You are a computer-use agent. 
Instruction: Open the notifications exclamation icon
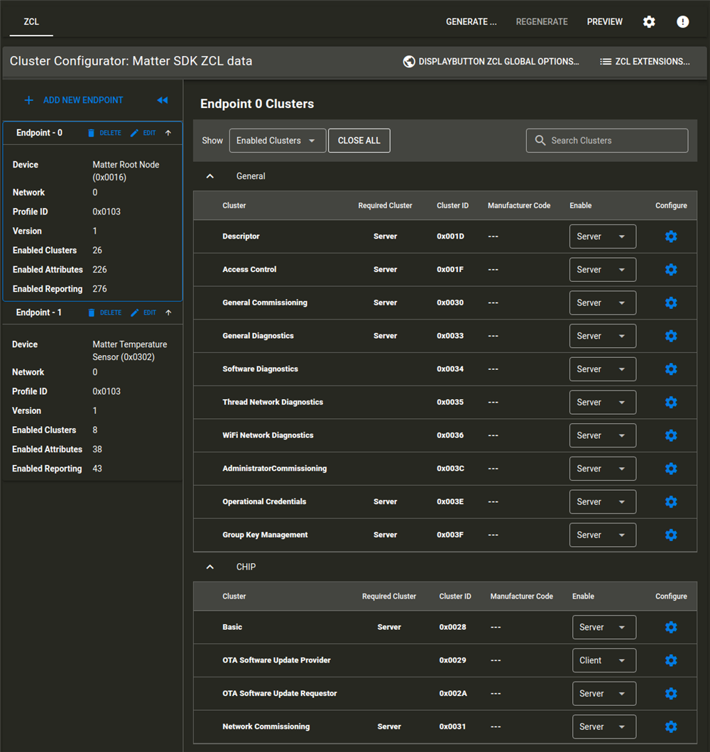[683, 21]
